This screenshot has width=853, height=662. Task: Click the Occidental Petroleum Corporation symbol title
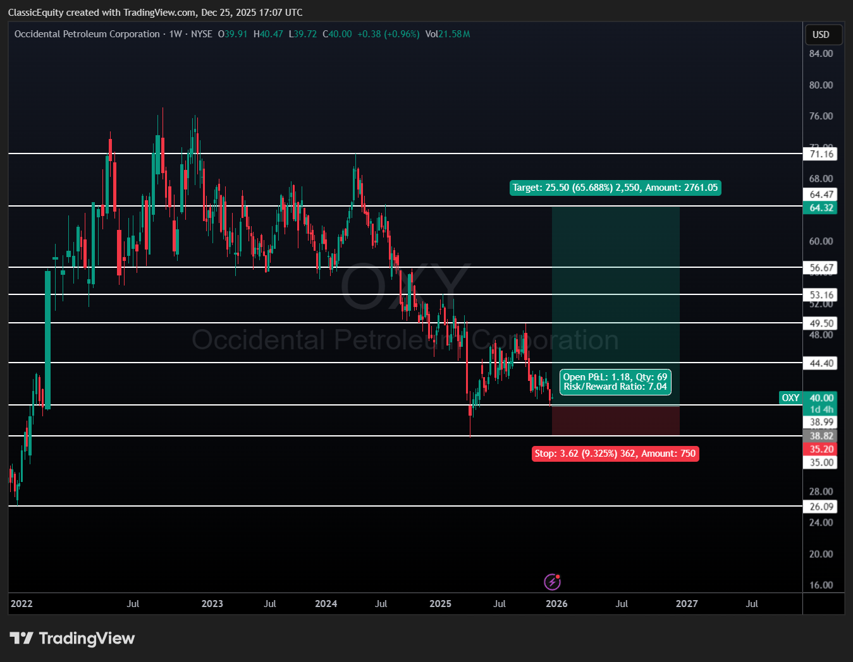pos(87,34)
